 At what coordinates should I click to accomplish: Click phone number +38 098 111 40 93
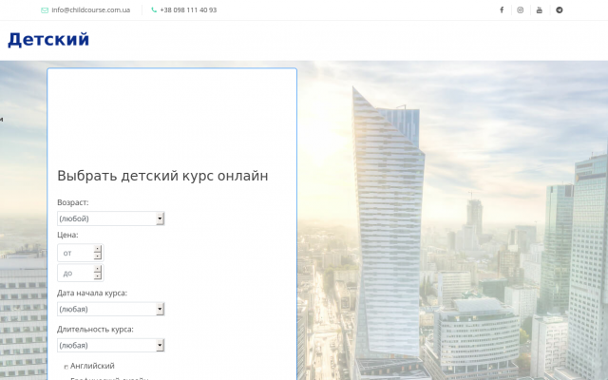pos(188,10)
